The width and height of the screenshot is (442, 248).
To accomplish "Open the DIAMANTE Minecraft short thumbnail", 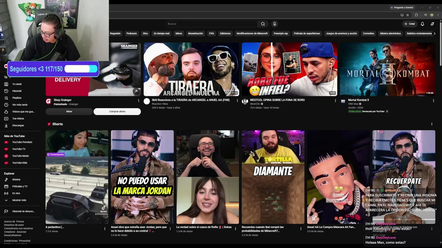I will (x=273, y=177).
